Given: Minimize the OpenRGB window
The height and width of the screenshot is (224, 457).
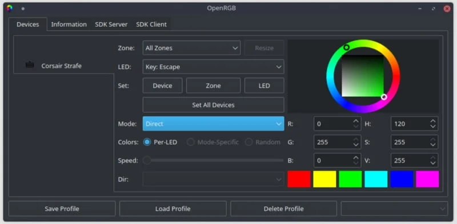Looking at the screenshot, I should click(420, 9).
